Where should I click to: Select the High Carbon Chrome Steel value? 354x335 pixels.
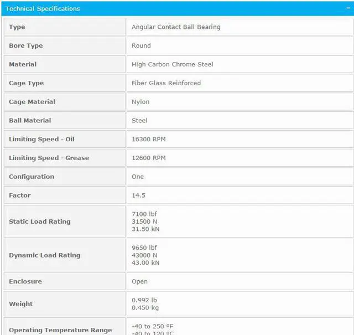pos(172,64)
